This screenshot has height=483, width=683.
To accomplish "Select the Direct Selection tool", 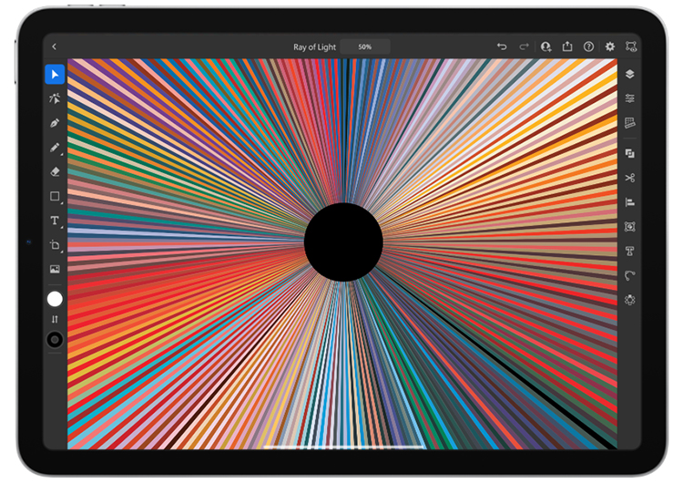I will coord(55,99).
